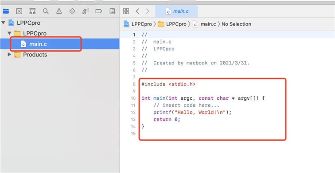Open the Symbol navigator hierarchy icon
The image size is (335, 173).
pos(32,11)
